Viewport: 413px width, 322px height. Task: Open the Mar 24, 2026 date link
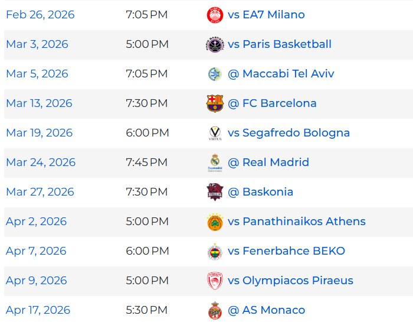click(x=41, y=162)
